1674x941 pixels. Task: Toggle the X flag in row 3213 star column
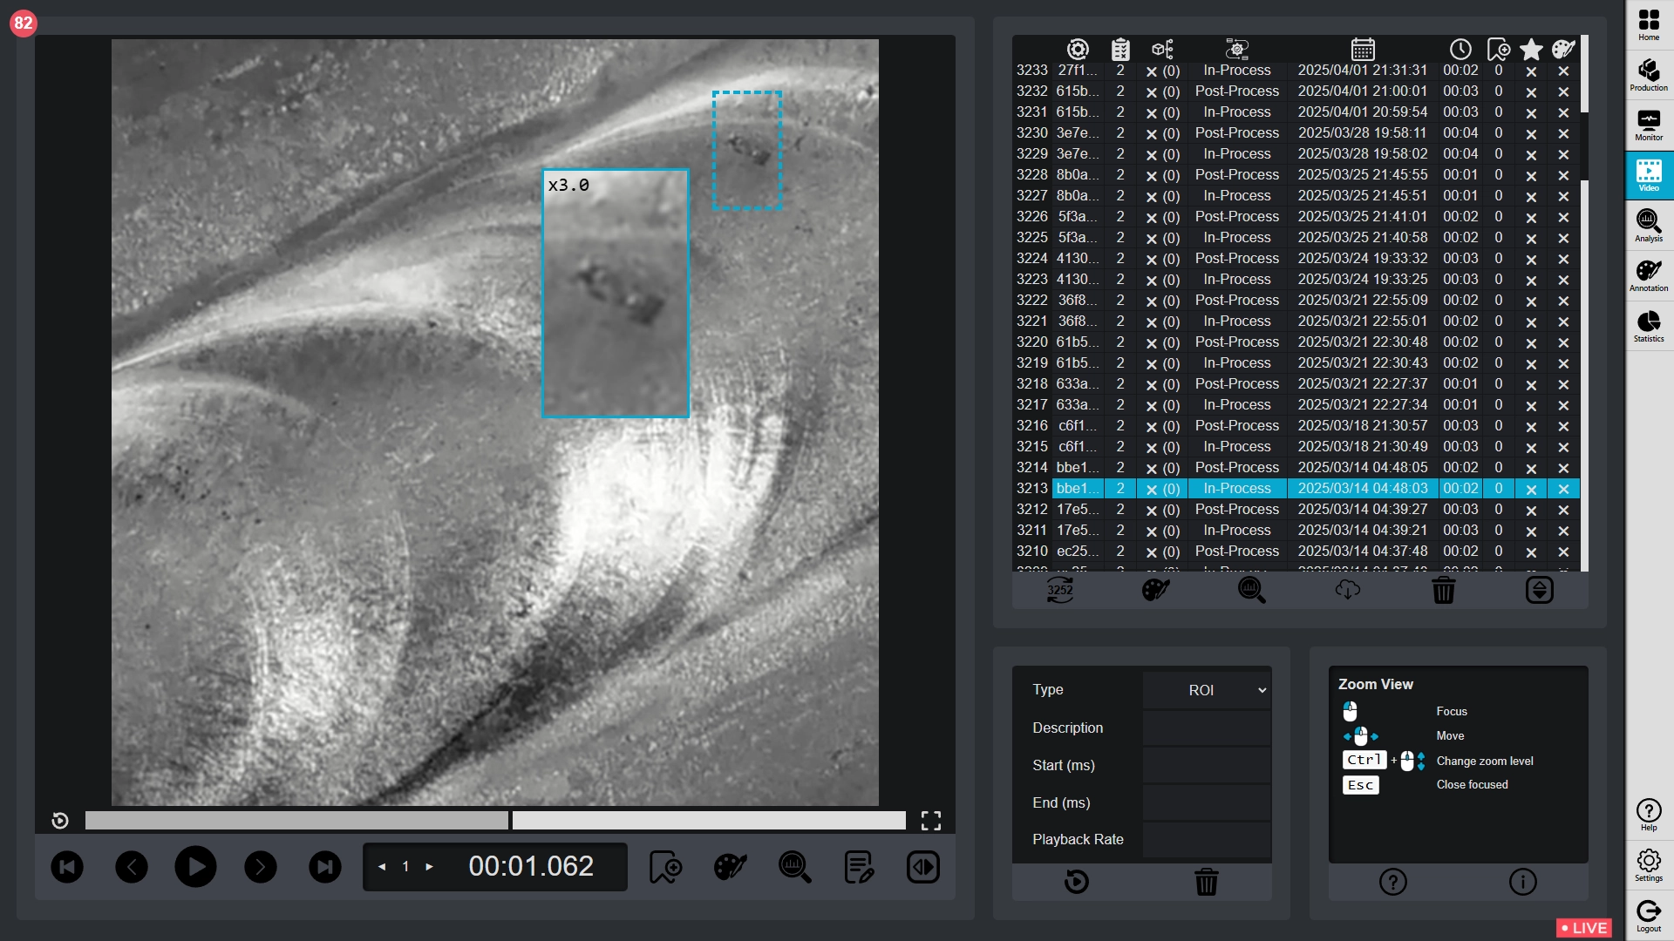click(1531, 489)
